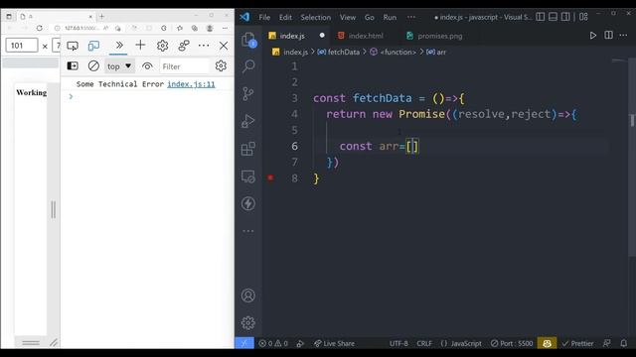
Task: Clear the DevTools console
Action: coord(93,66)
